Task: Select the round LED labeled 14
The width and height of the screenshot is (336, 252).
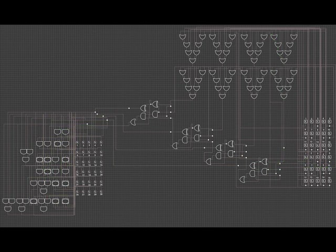Action: tap(96, 162)
